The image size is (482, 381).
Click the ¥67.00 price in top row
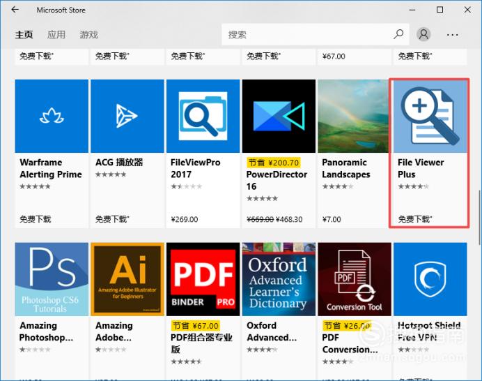point(334,57)
